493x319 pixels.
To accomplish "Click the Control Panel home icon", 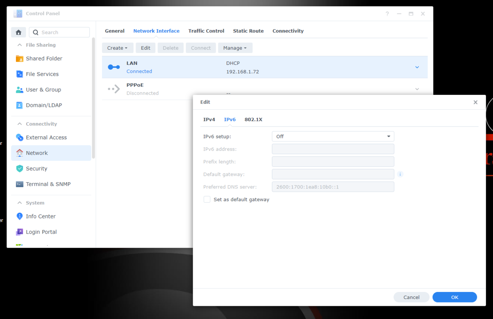I will click(x=18, y=32).
